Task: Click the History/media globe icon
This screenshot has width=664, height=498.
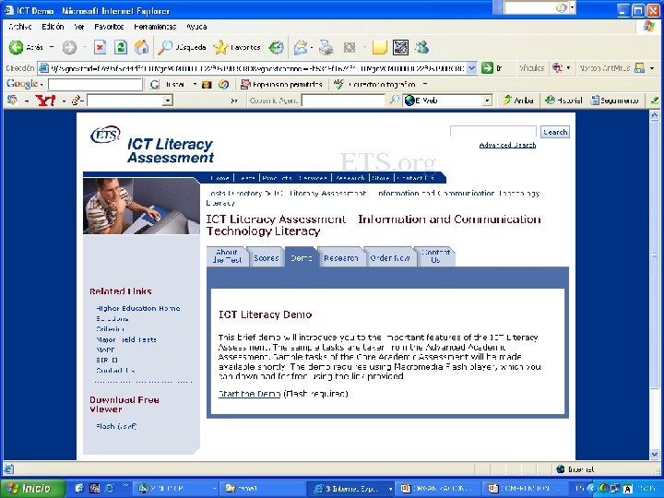Action: (276, 47)
